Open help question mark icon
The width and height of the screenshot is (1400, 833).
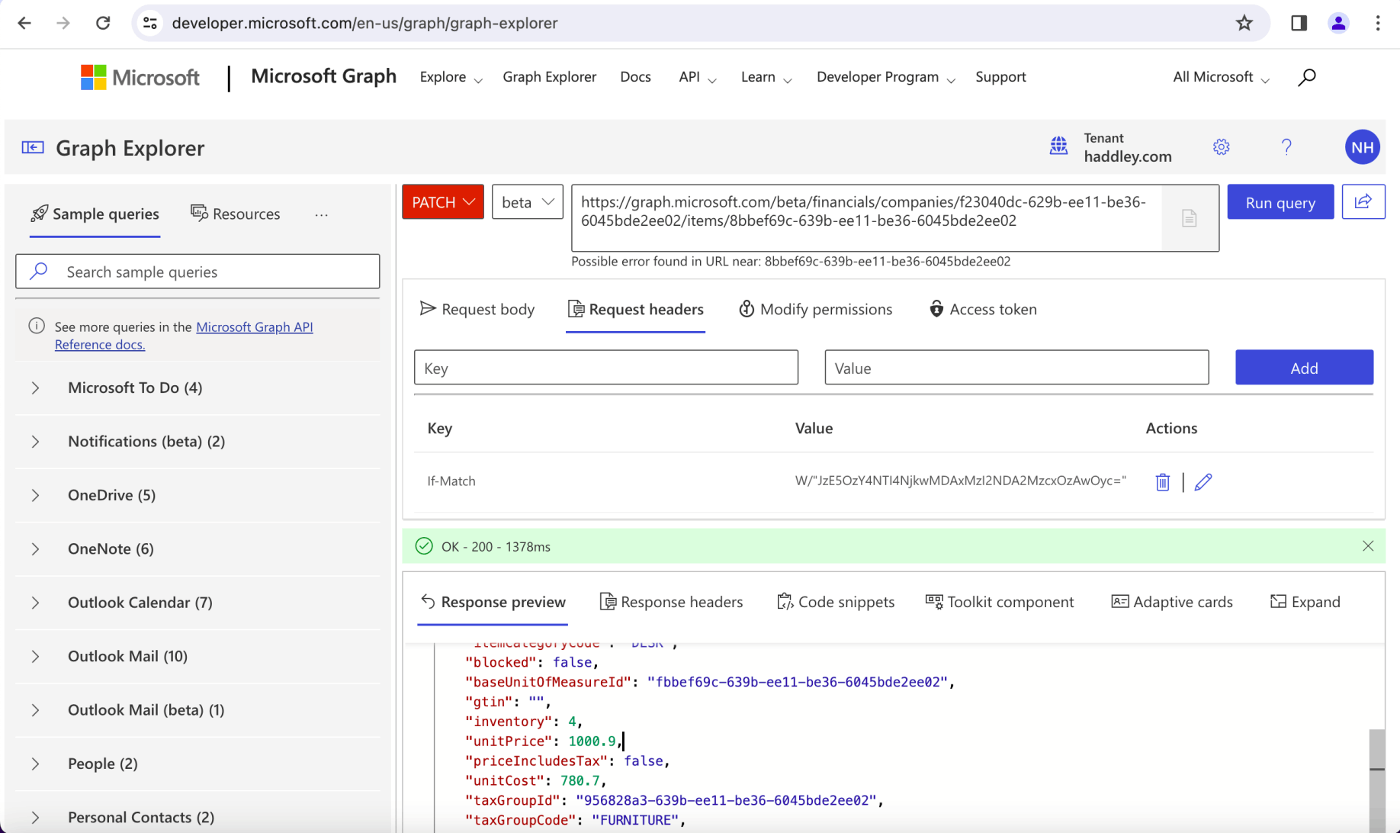1286,147
